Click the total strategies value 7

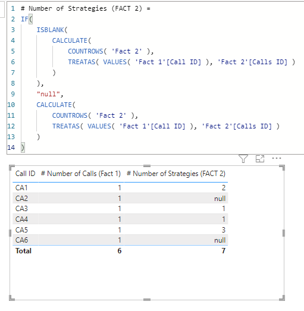[224, 251]
